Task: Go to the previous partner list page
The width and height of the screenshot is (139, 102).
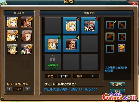Action: click(x=10, y=89)
